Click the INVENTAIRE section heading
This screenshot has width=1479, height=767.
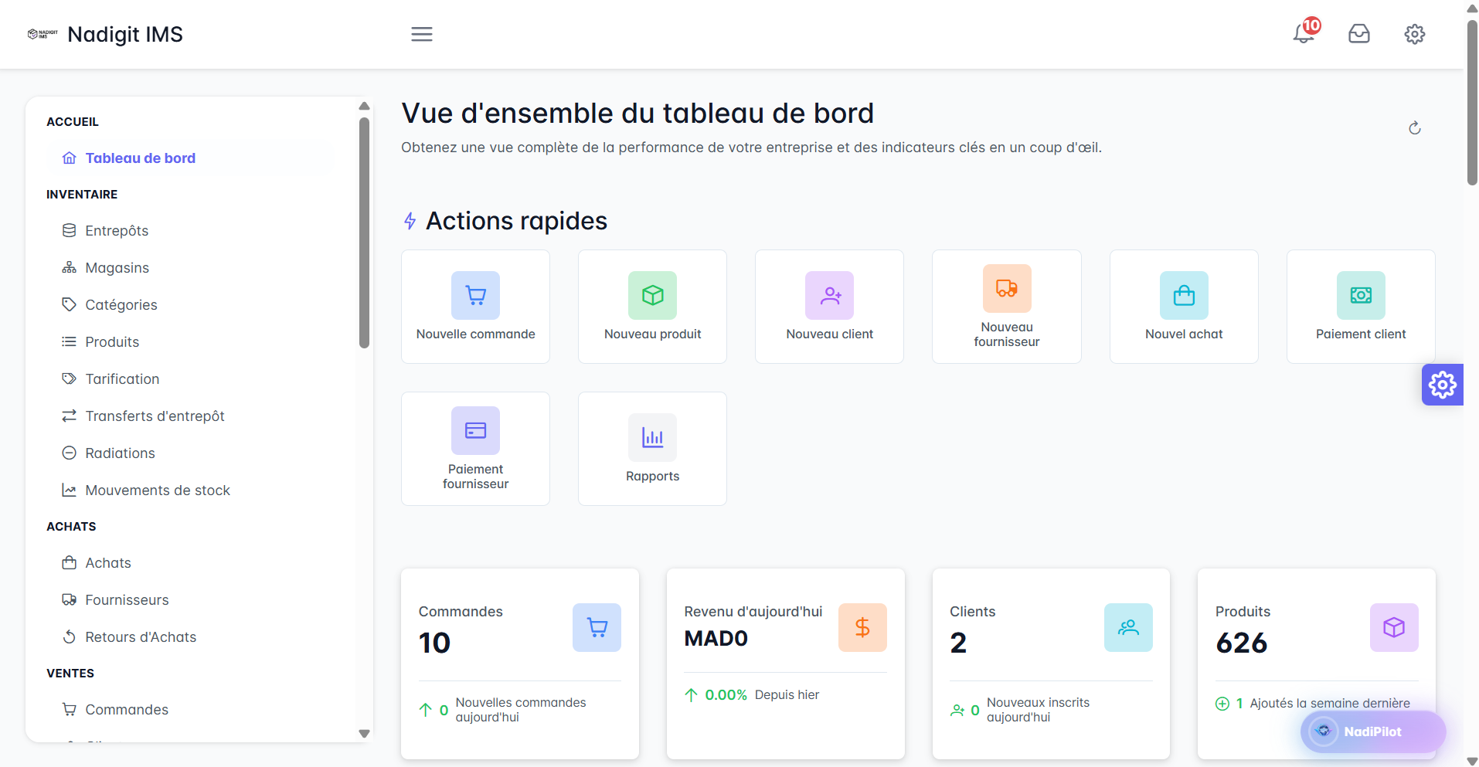(x=82, y=195)
